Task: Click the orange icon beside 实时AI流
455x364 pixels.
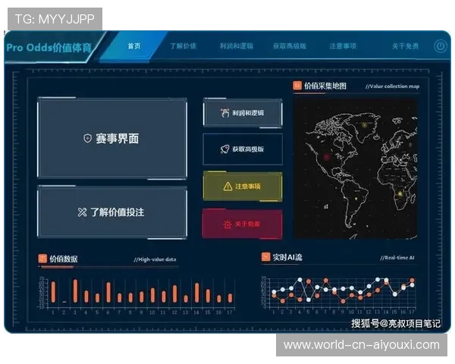Action: click(265, 256)
